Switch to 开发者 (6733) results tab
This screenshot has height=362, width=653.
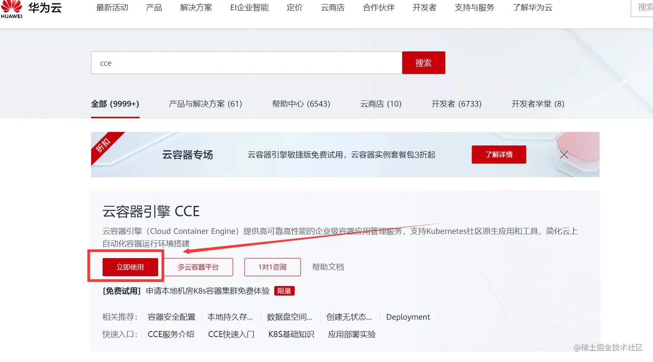pyautogui.click(x=456, y=104)
